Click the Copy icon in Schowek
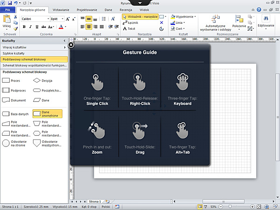The height and width of the screenshot is (210, 280). tap(15, 22)
